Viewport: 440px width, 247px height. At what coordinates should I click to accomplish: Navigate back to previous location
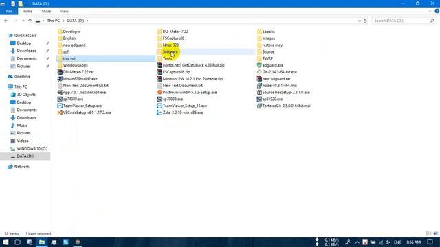[x=6, y=21]
